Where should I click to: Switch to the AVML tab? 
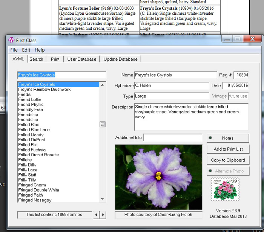pyautogui.click(x=18, y=59)
